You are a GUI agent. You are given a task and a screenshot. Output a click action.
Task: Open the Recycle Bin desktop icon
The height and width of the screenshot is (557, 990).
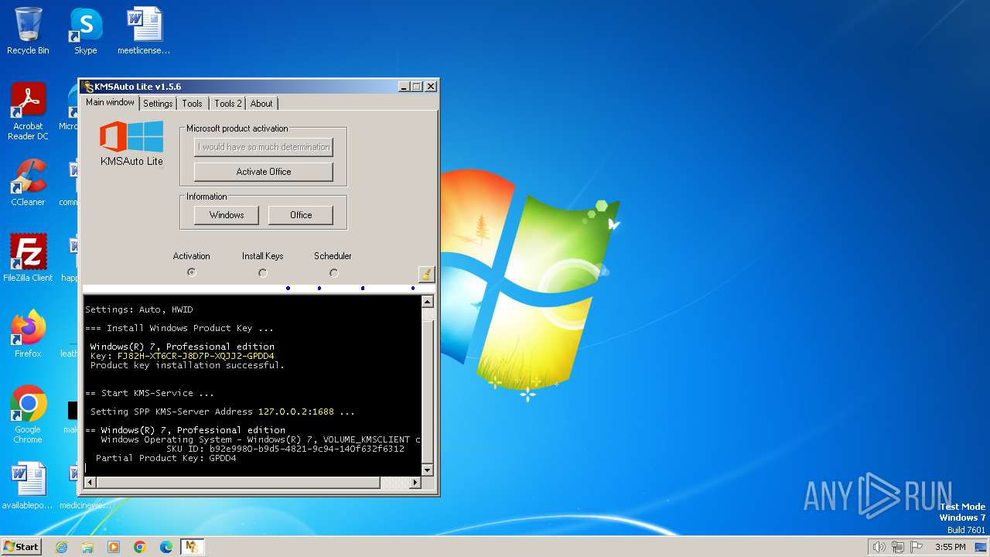28,31
